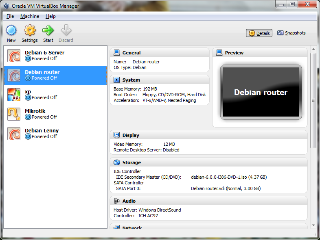Select the Debian 6 Server machine name
The image size is (320, 240).
45,52
